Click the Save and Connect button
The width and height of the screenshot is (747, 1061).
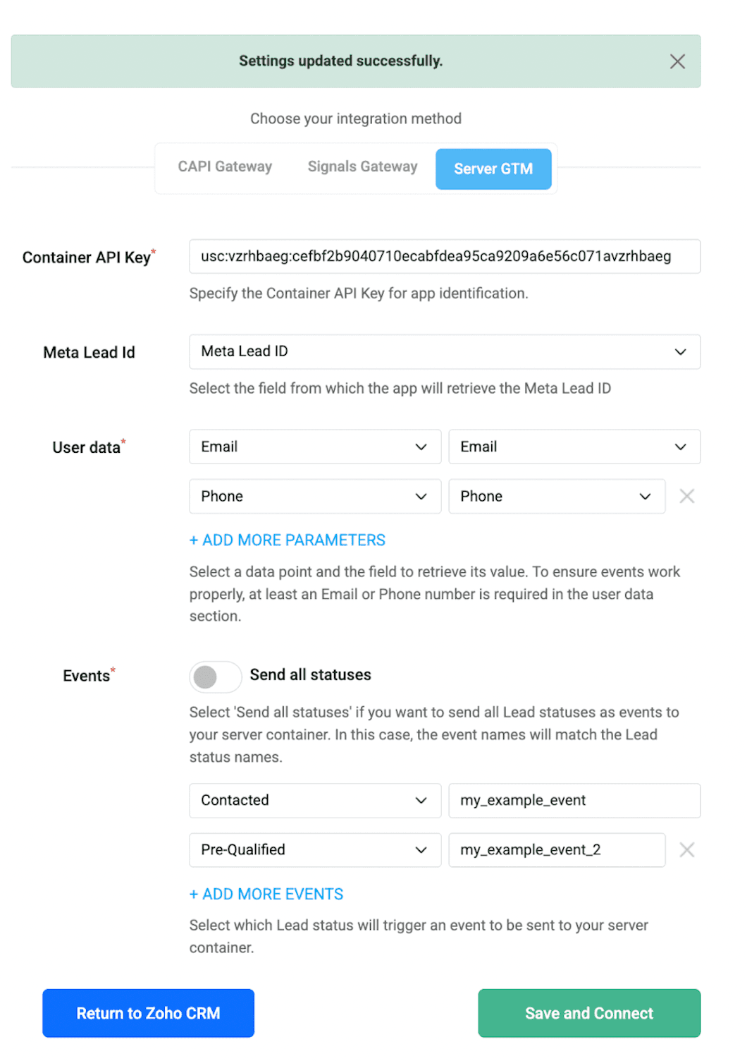pyautogui.click(x=588, y=1013)
